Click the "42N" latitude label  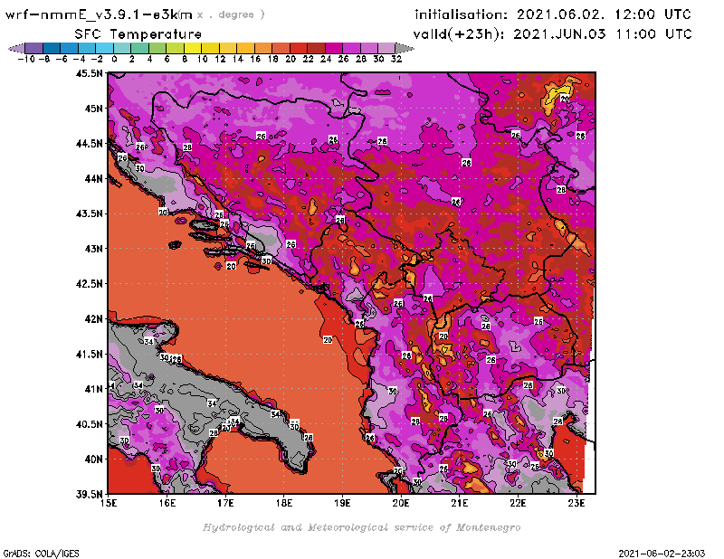94,319
